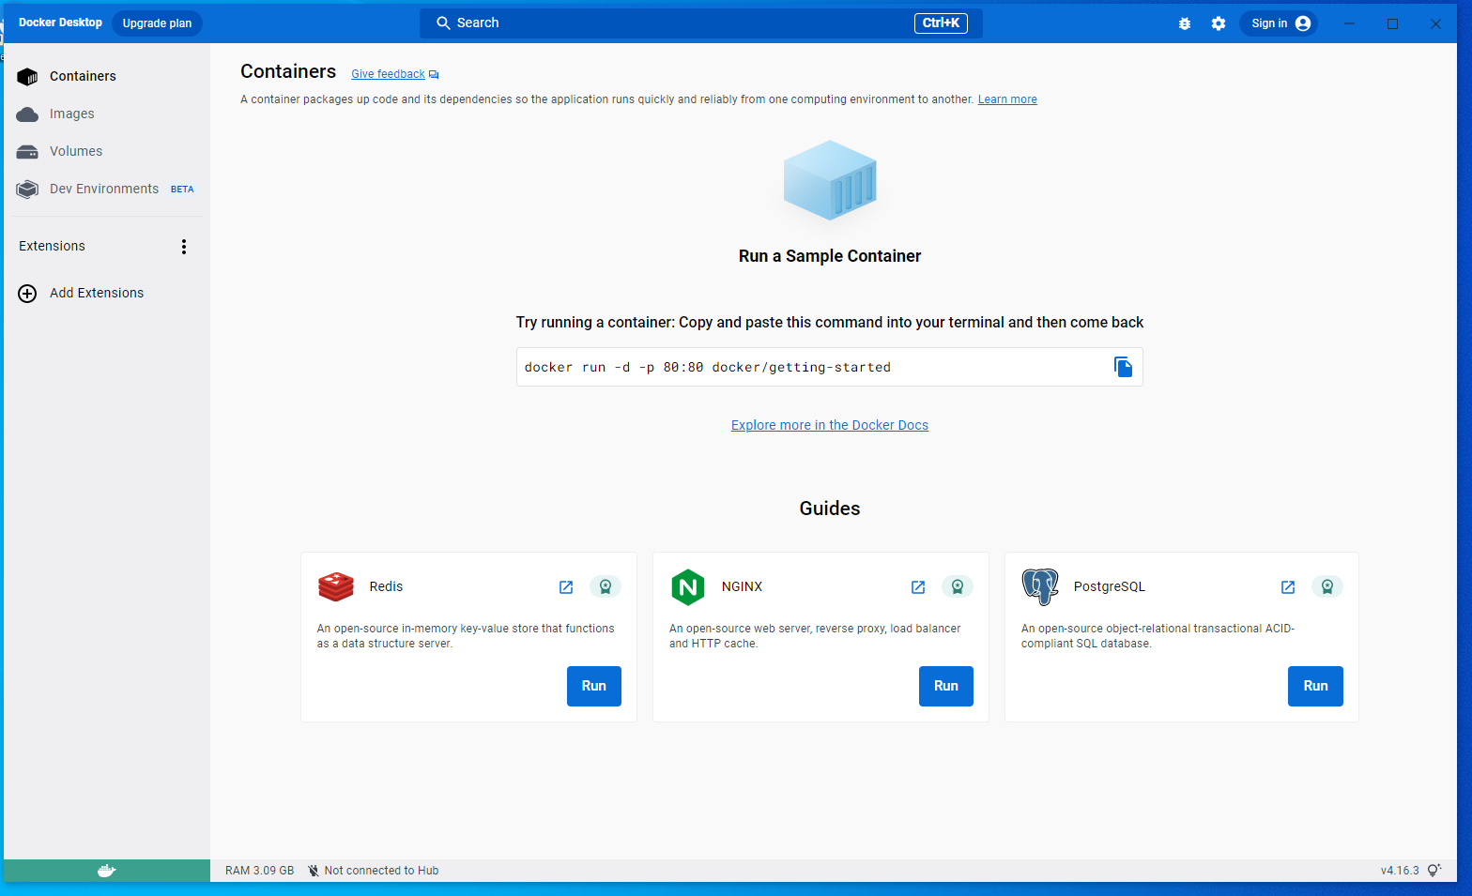Minimize the Docker Desktop window
Screen dimensions: 1472x896
tap(1349, 23)
